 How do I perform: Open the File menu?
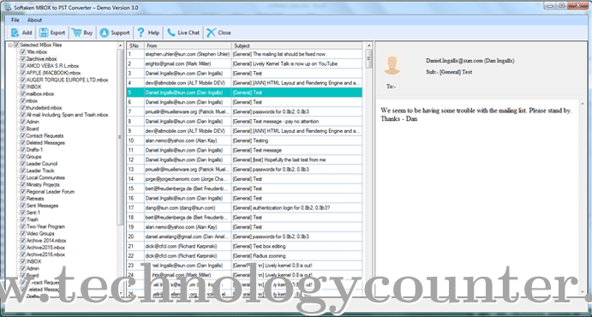click(x=15, y=20)
